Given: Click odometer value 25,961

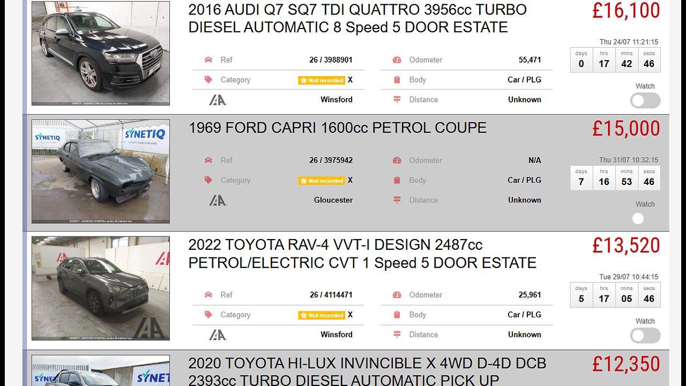Looking at the screenshot, I should 530,295.
